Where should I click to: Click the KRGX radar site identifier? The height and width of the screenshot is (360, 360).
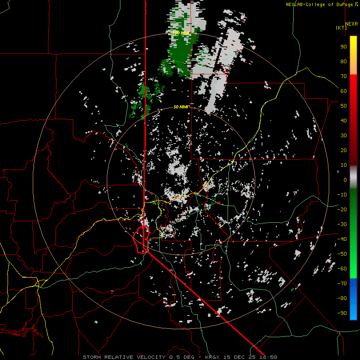click(213, 357)
